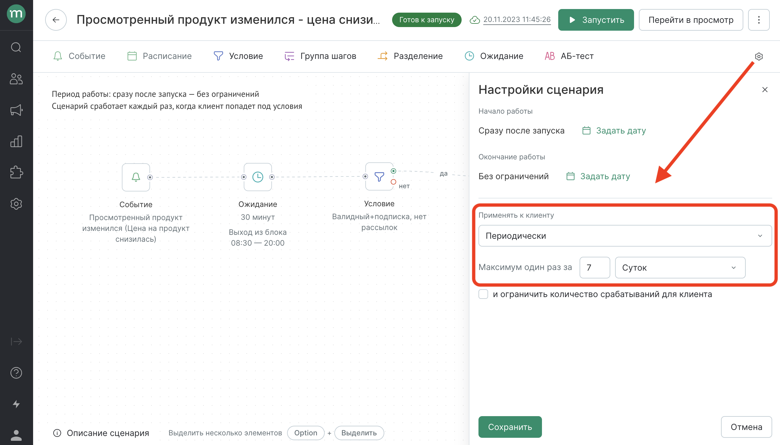Click Перейти в просмотр button
This screenshot has width=780, height=445.
pyautogui.click(x=691, y=20)
